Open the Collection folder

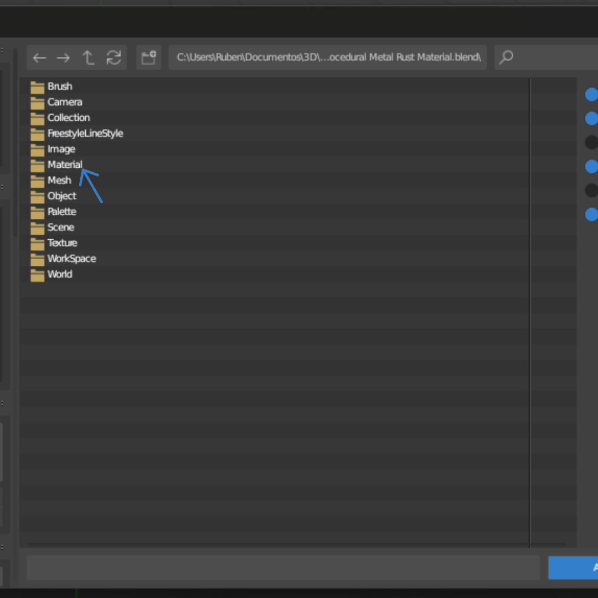[68, 118]
